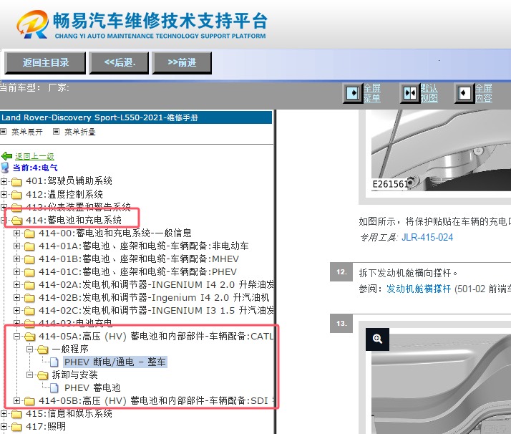
Task: Click the 菜单展开 icon
Action: [4, 131]
